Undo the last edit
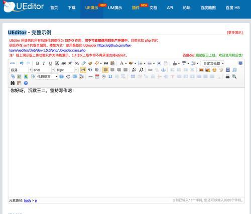 22,63
